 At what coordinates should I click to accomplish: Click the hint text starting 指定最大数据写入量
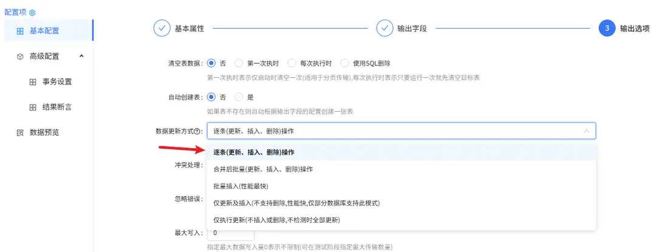click(x=299, y=247)
